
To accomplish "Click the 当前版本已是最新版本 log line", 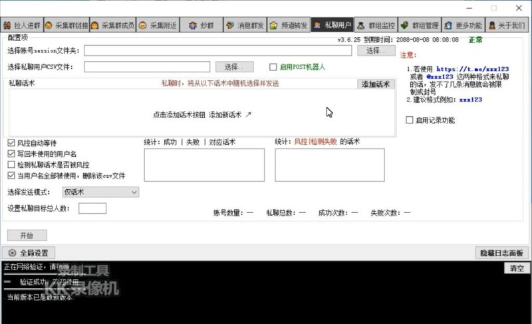I will click(40, 297).
